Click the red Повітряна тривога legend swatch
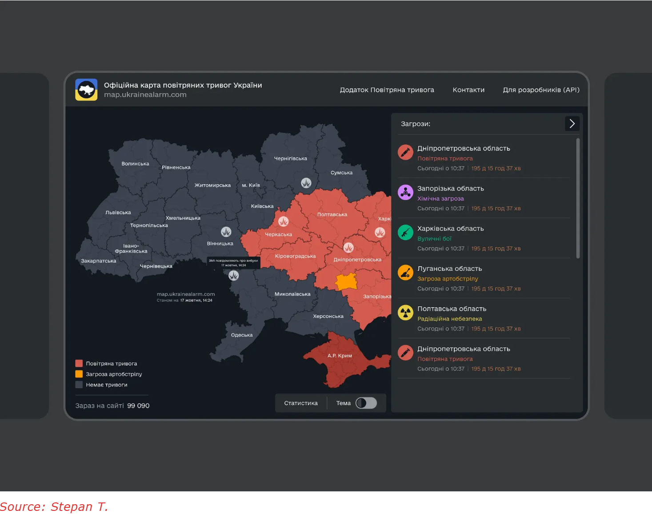Screen dimensions: 652x514 click(79, 364)
